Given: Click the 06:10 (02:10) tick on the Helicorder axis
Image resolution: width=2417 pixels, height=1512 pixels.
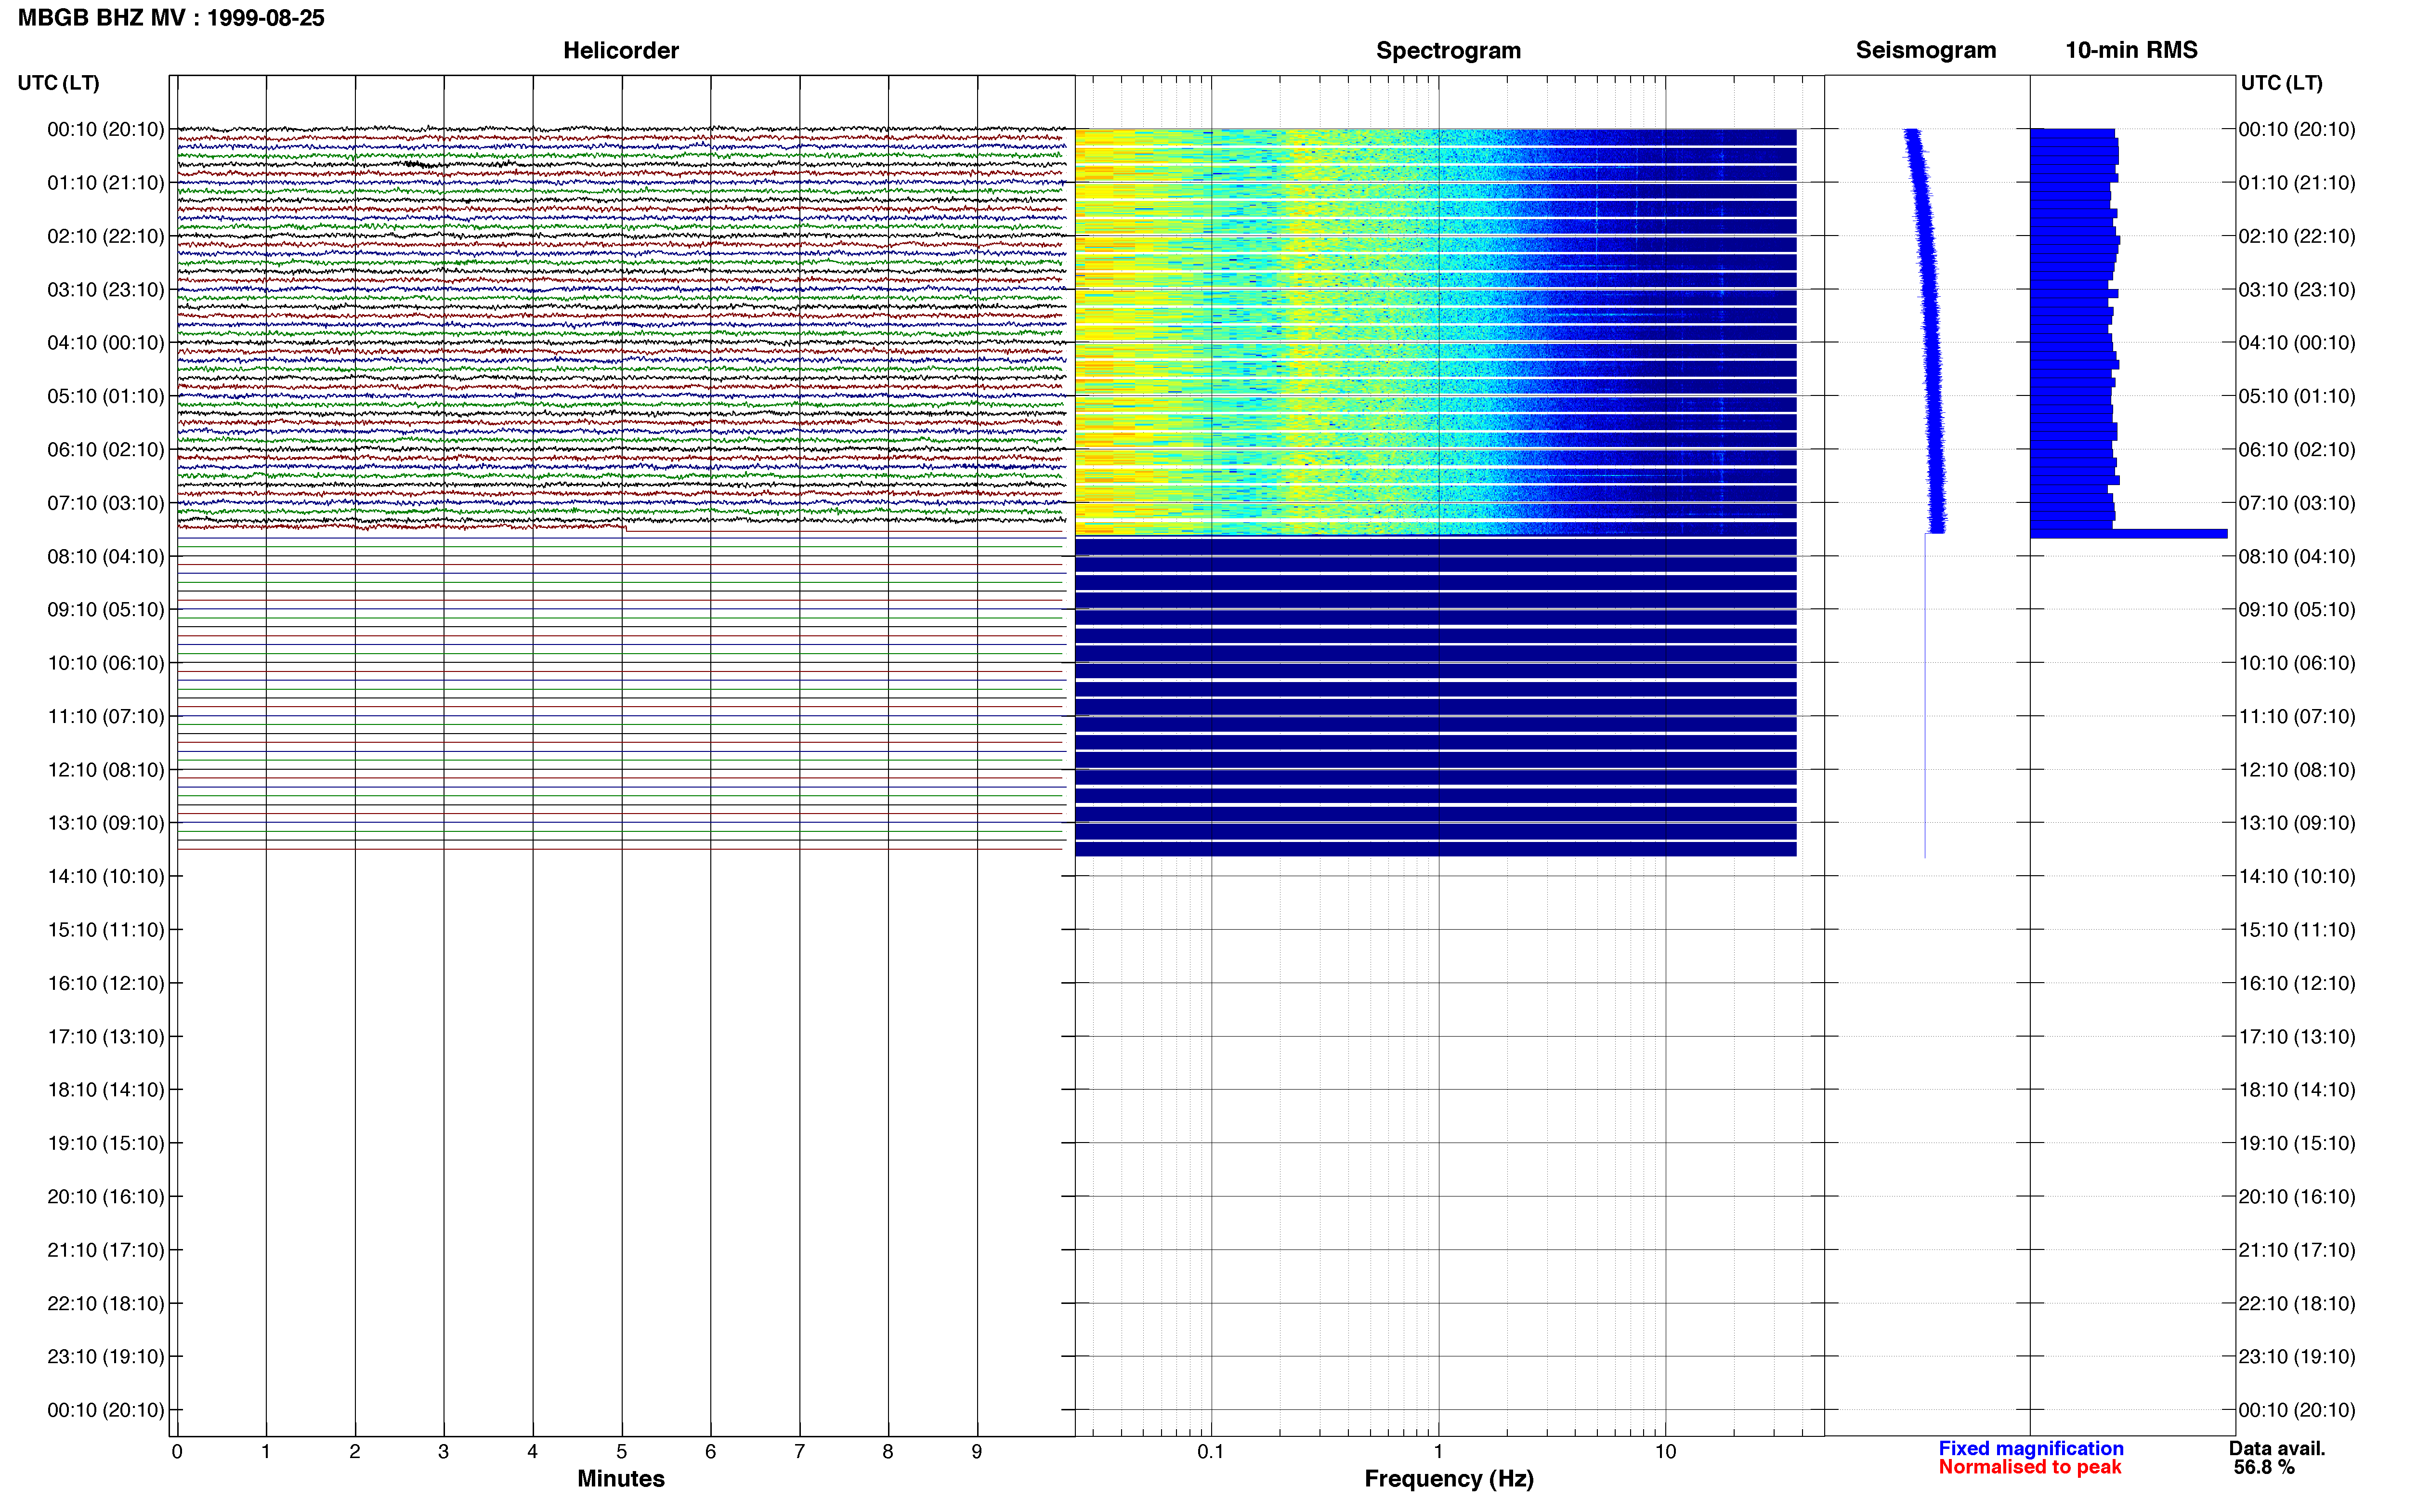Looking at the screenshot, I should pyautogui.click(x=106, y=450).
